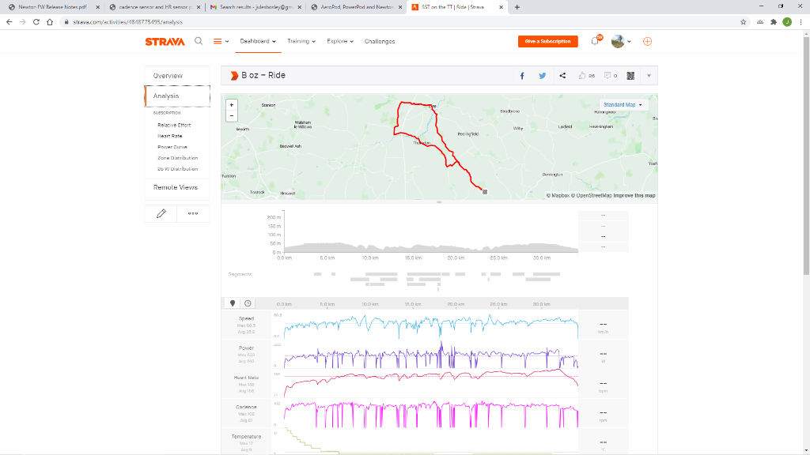The height and width of the screenshot is (455, 810).
Task: Switch chart x-axis to distance view
Action: point(233,303)
